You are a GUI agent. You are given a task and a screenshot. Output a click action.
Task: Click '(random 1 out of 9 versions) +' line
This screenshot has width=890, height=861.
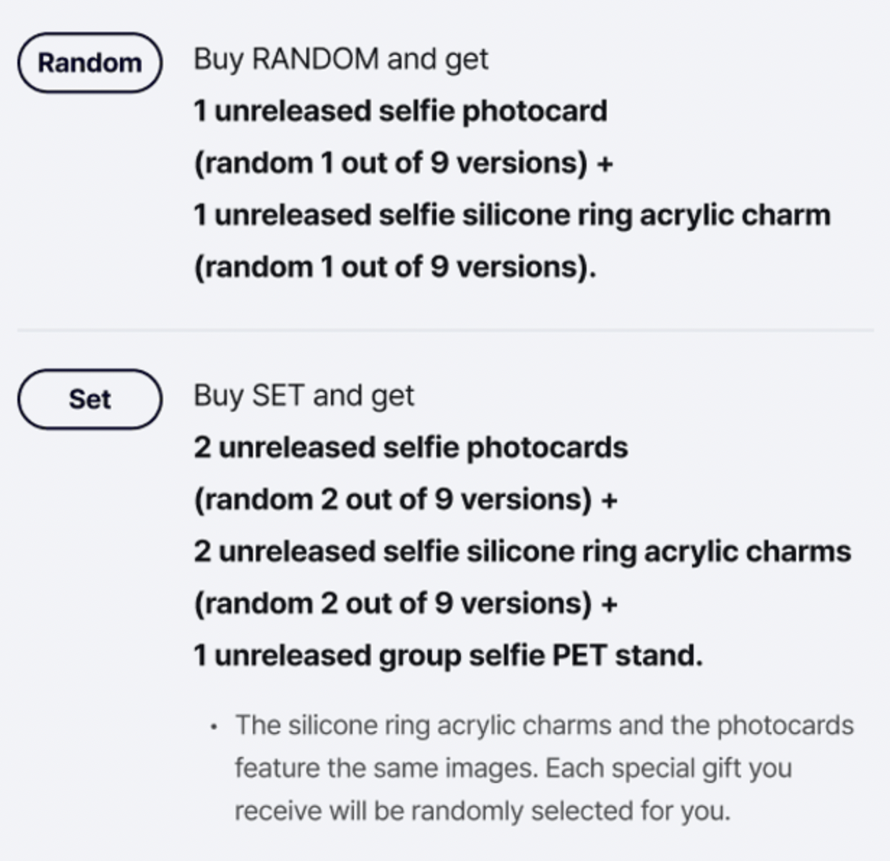pyautogui.click(x=403, y=163)
